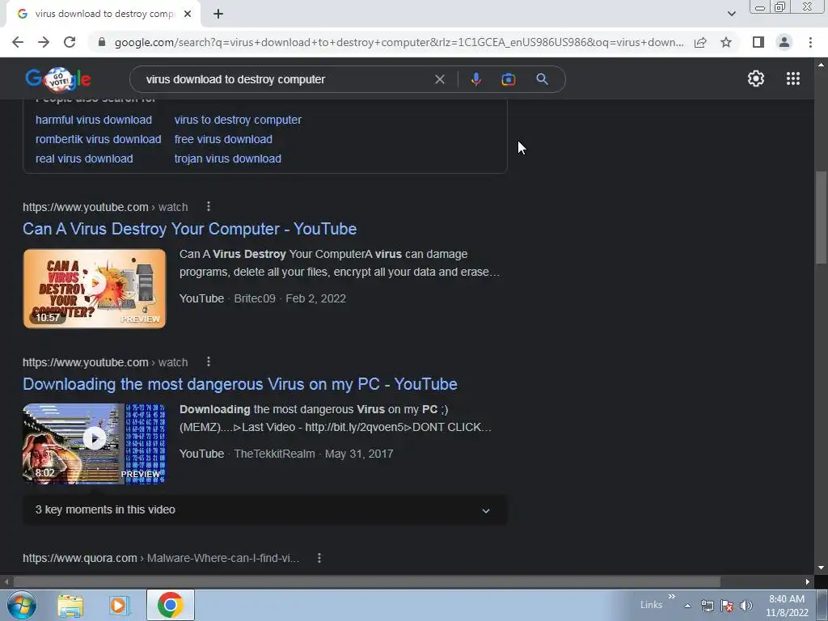Open options menu for the Quora result
The image size is (828, 621).
pyautogui.click(x=319, y=558)
